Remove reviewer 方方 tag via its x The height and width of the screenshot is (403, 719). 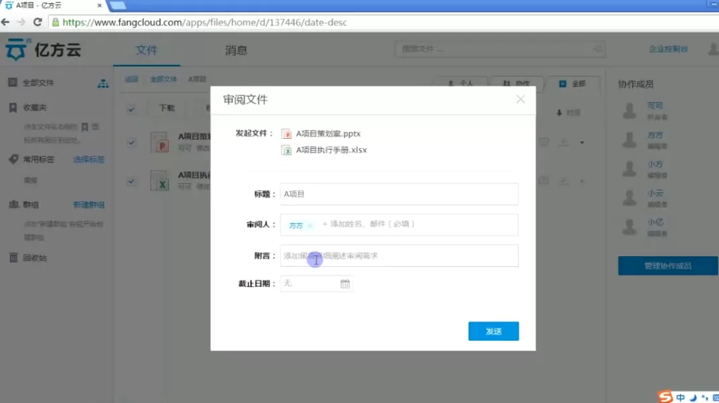point(310,225)
